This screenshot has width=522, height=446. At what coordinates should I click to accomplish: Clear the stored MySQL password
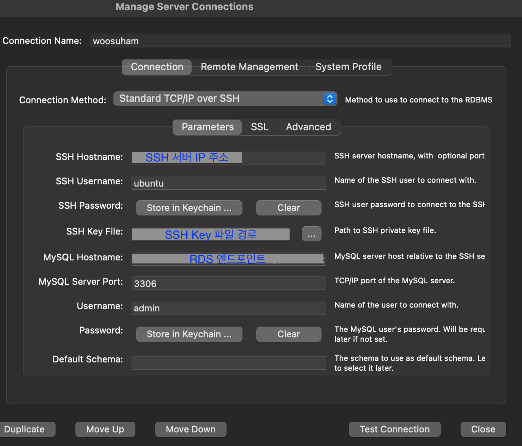point(288,334)
